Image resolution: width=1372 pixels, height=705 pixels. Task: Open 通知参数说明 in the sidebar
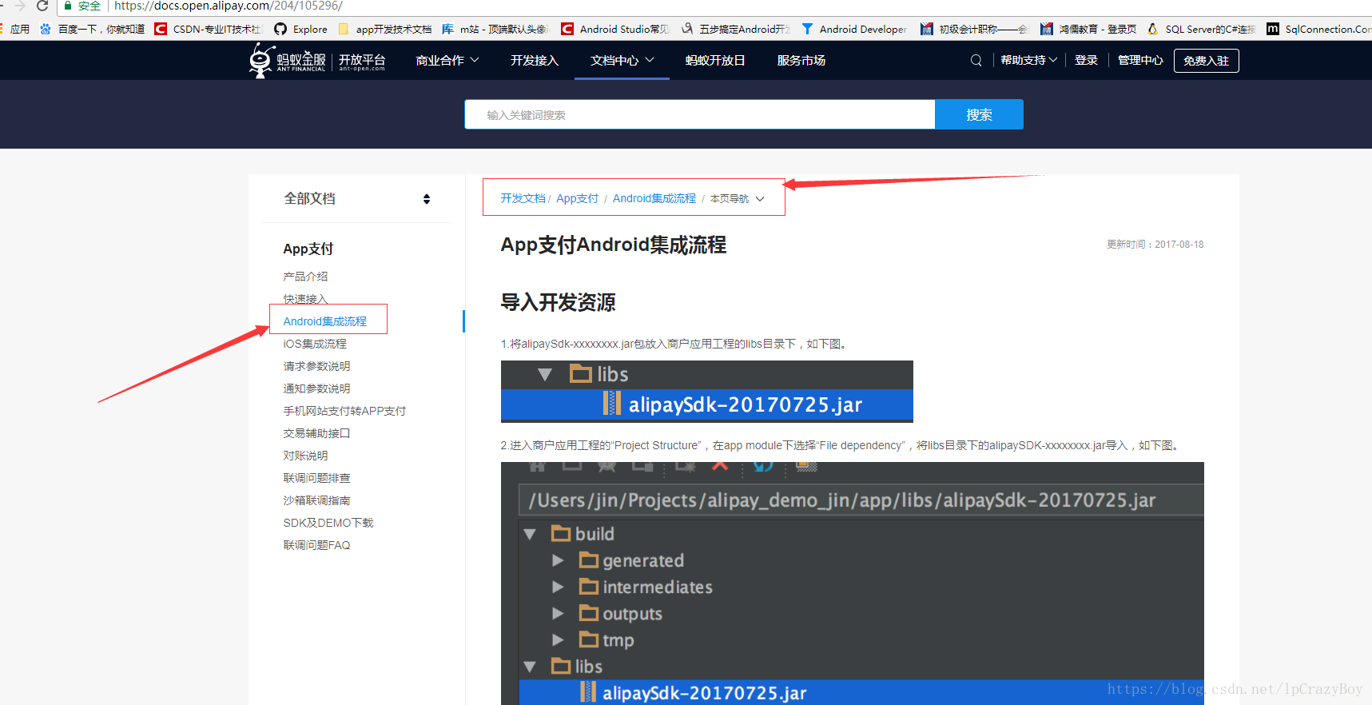coord(316,388)
